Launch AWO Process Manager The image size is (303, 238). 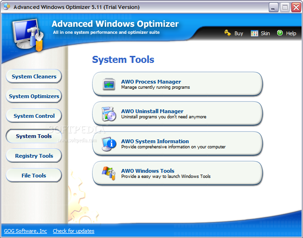coord(178,84)
